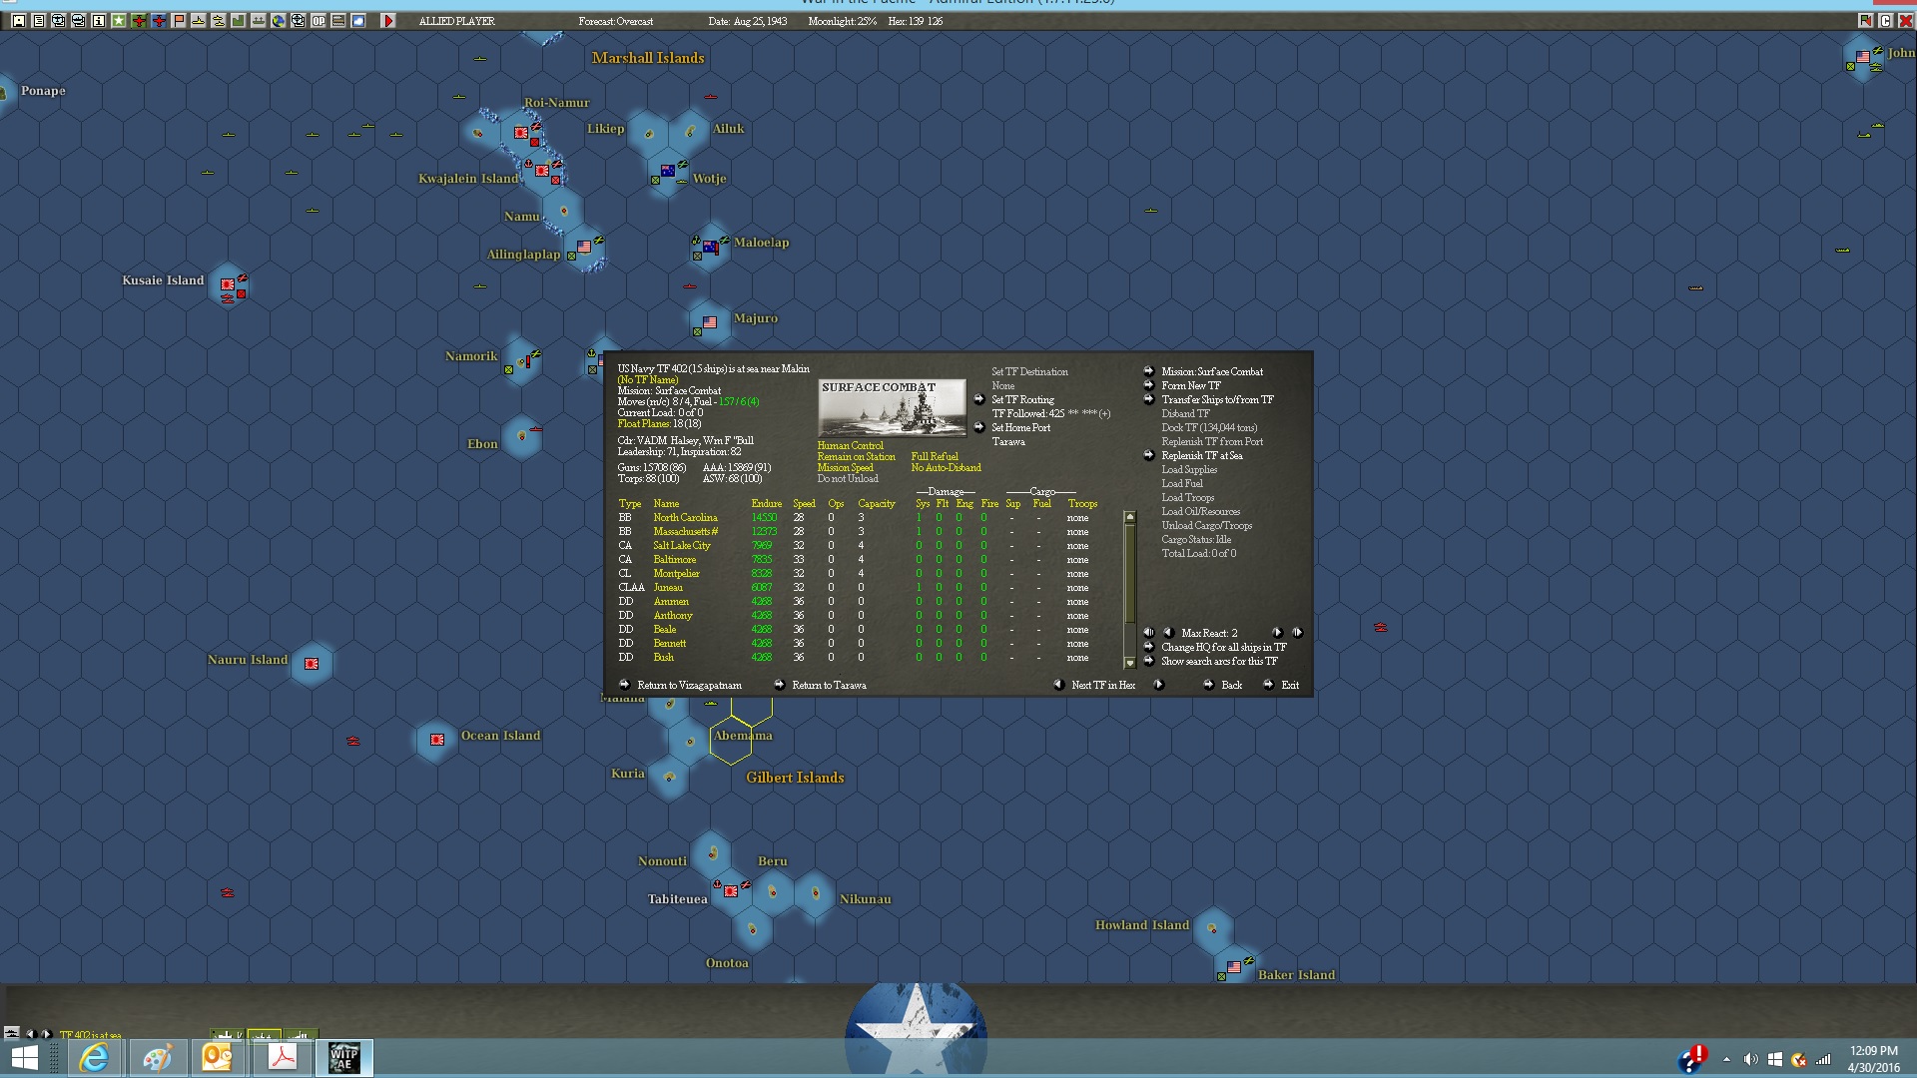The image size is (1917, 1078).
Task: Open the info 'i' toolbar icon
Action: click(98, 21)
